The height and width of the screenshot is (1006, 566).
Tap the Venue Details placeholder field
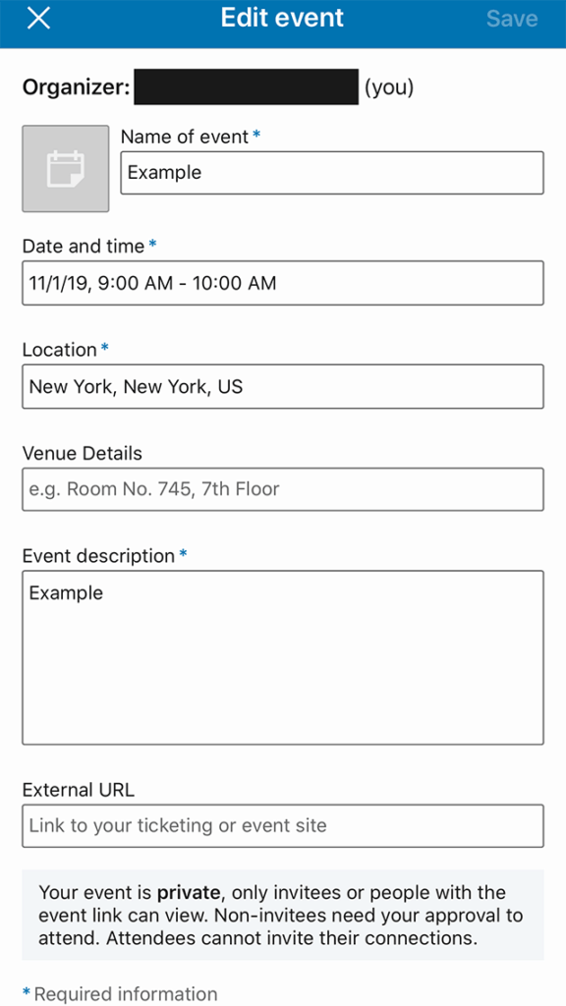click(283, 489)
